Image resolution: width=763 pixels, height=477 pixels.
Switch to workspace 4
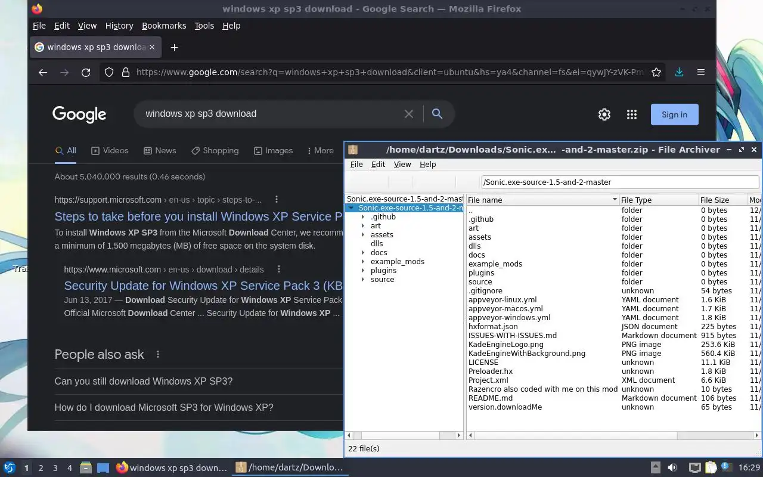pos(69,468)
